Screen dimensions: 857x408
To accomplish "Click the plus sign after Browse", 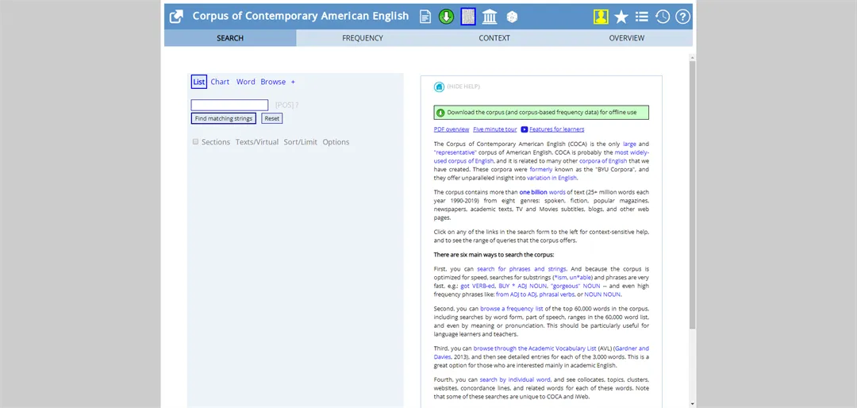I will click(x=293, y=82).
